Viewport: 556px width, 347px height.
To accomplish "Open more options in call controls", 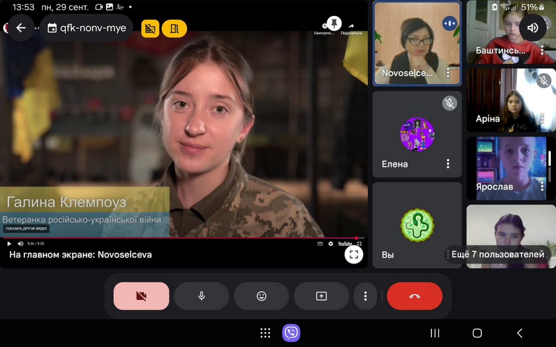I will (365, 296).
